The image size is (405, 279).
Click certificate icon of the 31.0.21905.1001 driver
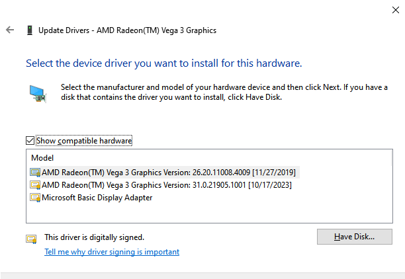[x=35, y=185]
